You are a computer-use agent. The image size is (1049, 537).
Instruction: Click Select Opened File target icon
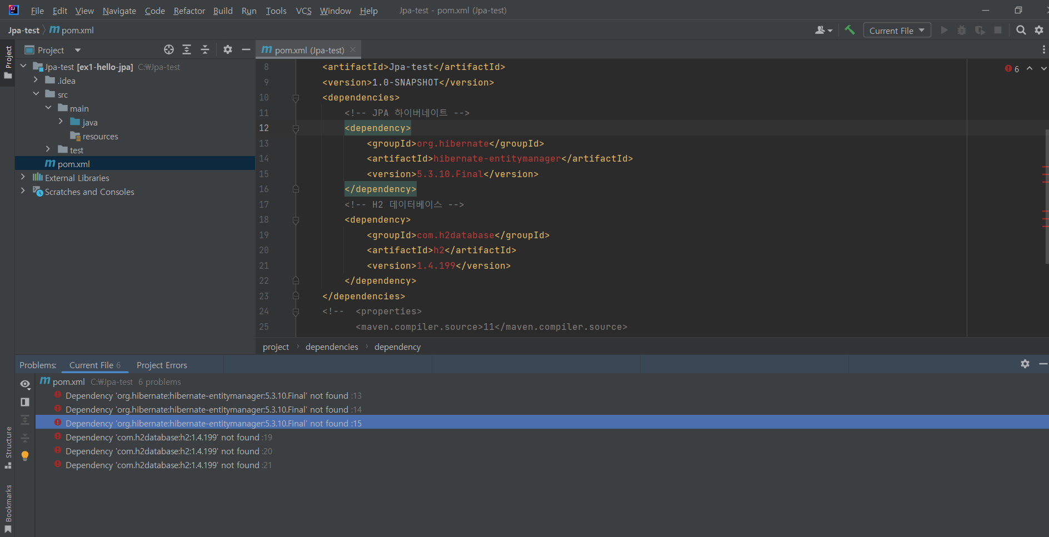point(169,49)
